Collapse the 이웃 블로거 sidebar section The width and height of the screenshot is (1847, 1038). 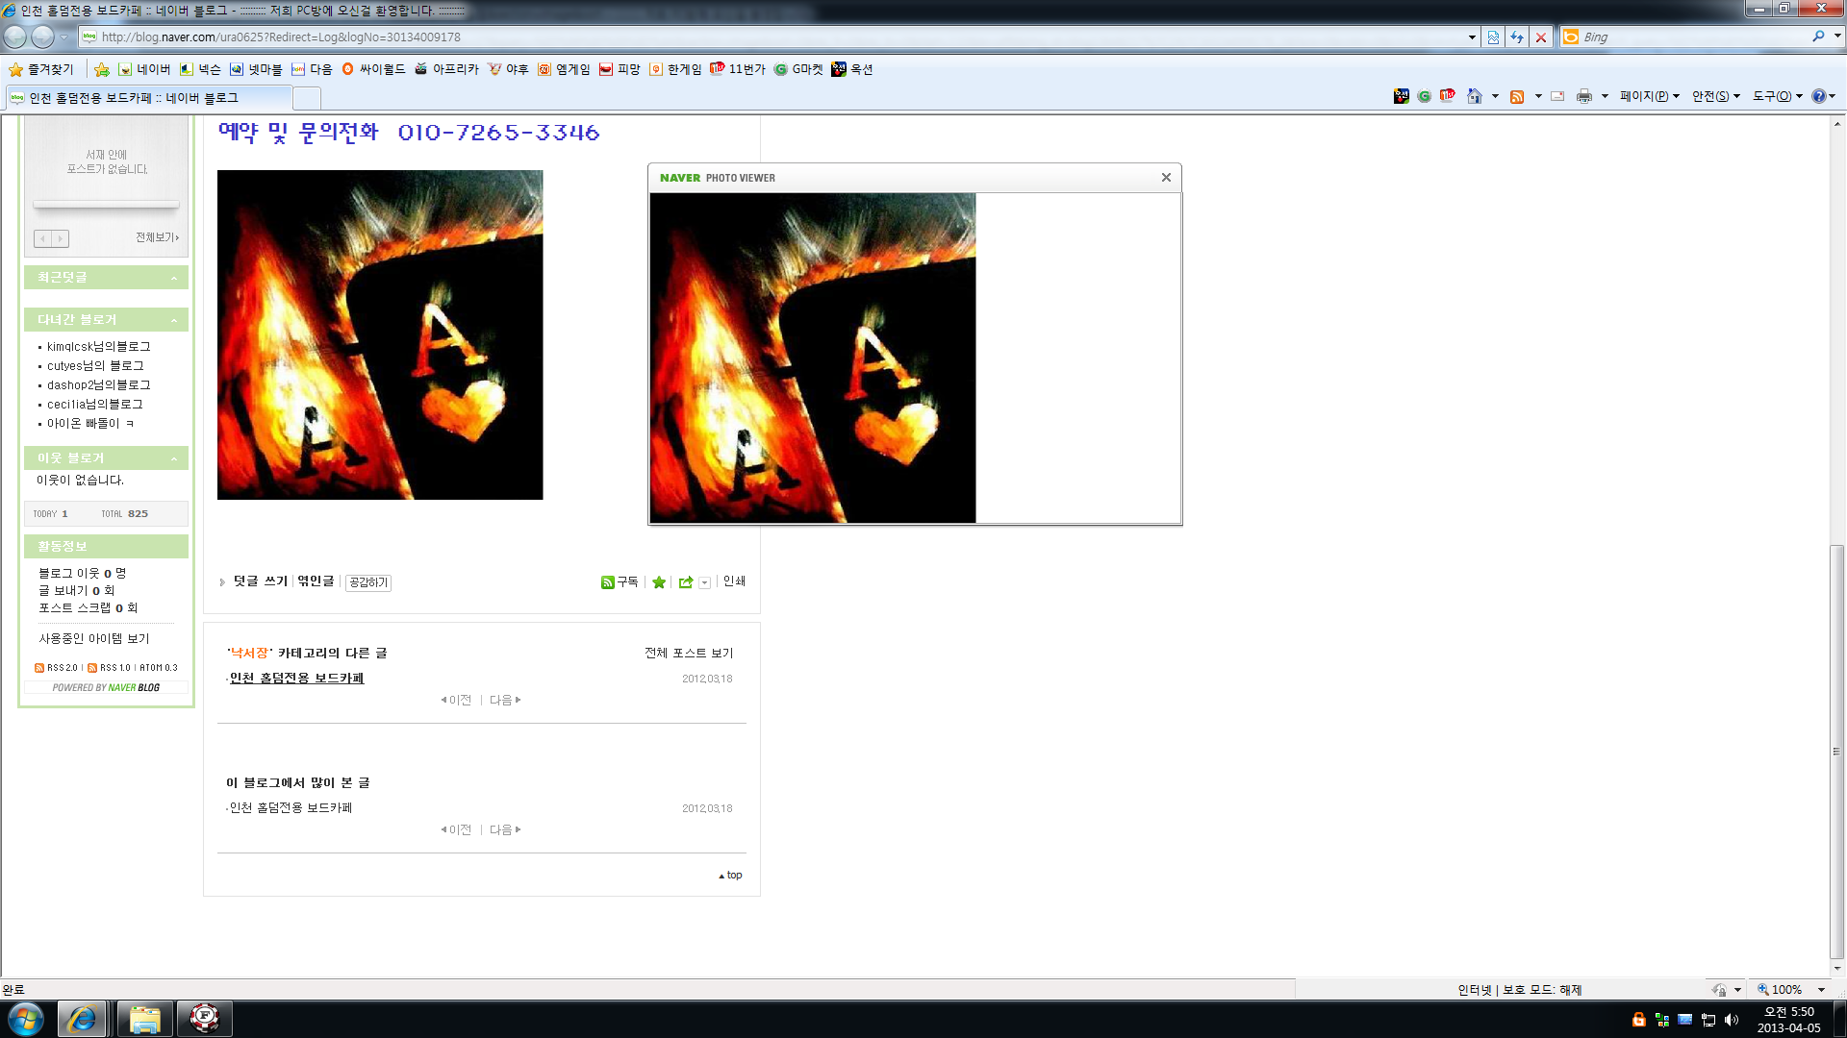pyautogui.click(x=174, y=458)
